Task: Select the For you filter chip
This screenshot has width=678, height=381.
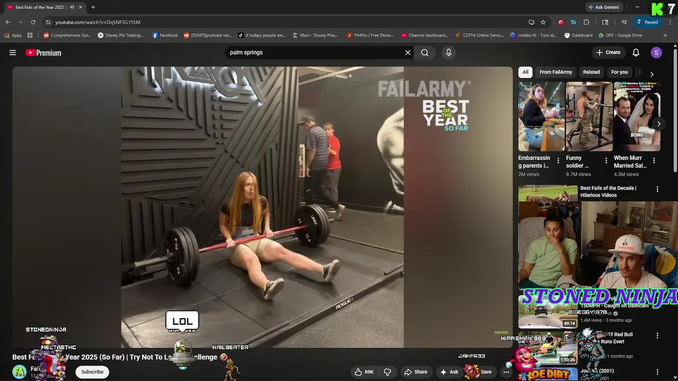Action: point(619,72)
